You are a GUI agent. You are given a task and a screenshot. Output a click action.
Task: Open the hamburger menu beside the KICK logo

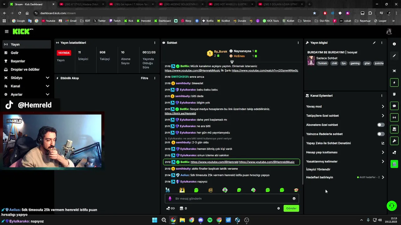click(7, 32)
